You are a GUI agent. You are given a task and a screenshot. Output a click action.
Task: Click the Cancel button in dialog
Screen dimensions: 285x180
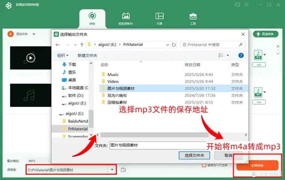228,155
